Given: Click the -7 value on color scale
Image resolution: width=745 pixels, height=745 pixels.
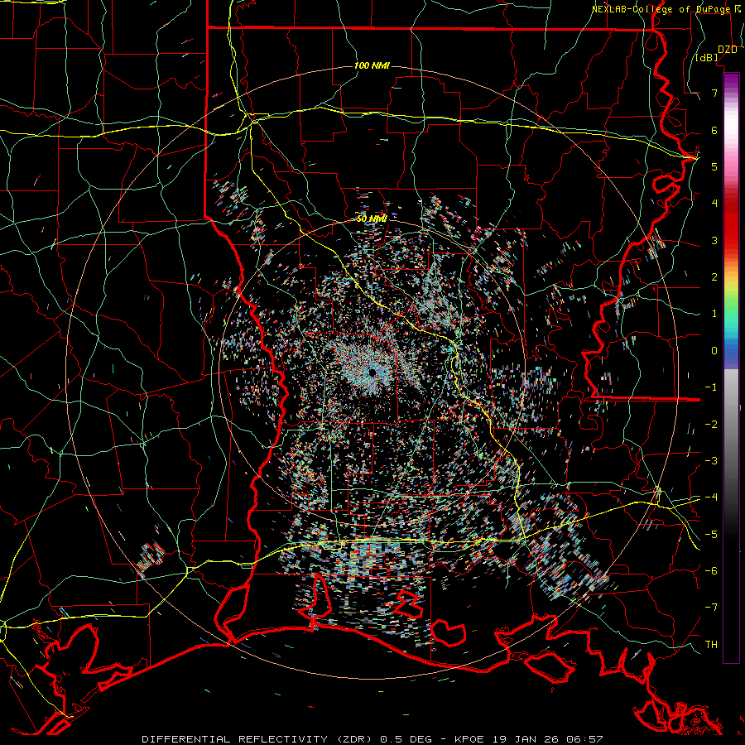Looking at the screenshot, I should coord(711,608).
